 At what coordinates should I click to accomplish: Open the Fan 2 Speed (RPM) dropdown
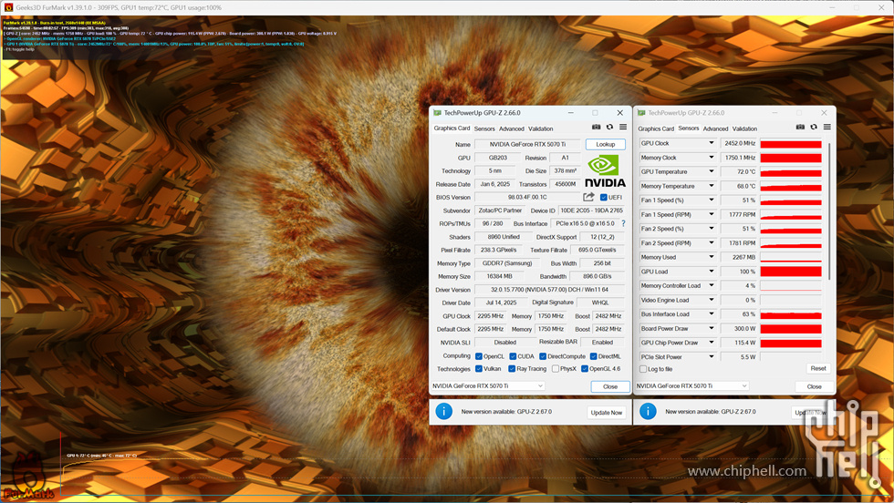pos(711,242)
